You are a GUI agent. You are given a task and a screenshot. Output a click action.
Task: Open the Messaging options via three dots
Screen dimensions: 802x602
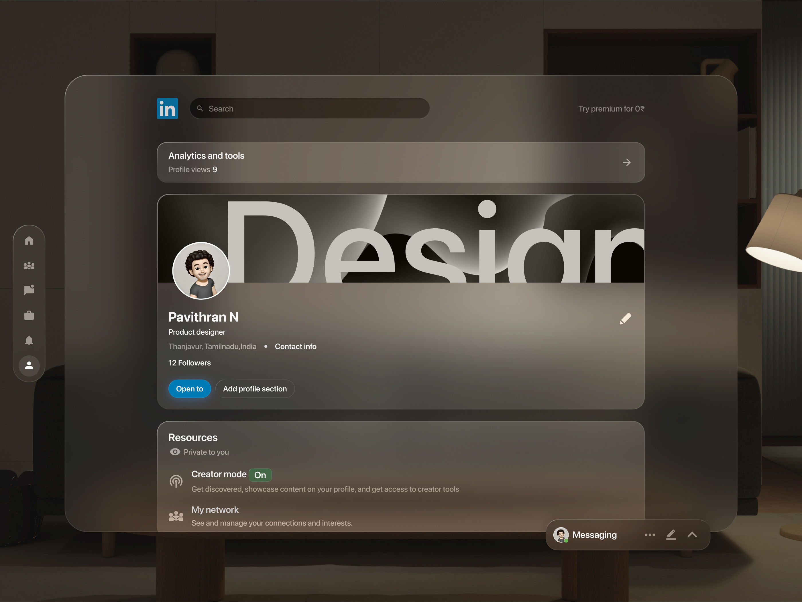pos(650,535)
